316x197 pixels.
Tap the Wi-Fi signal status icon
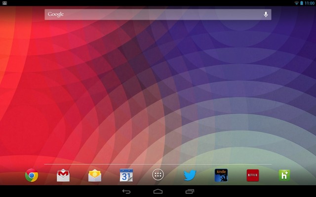click(x=296, y=3)
